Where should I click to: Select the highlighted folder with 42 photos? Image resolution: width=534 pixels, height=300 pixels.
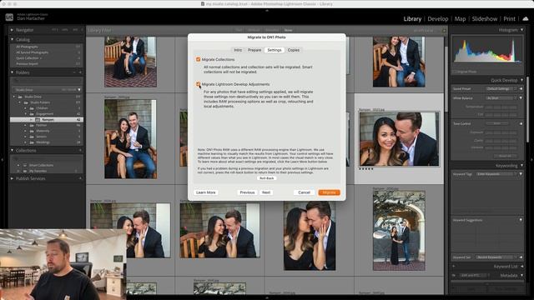47,120
